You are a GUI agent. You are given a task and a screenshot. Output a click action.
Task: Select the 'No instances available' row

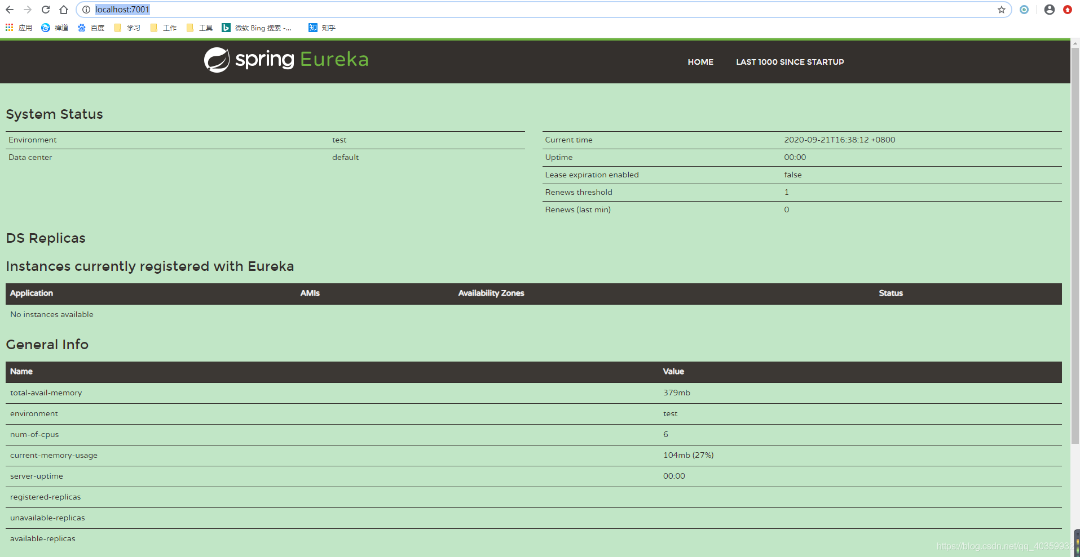[534, 314]
